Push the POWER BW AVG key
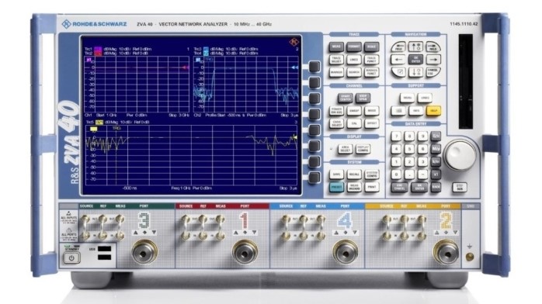This screenshot has height=304, width=542. coord(336,111)
